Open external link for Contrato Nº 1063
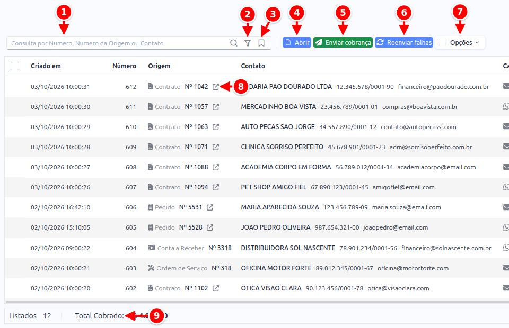509x328 pixels. pyautogui.click(x=216, y=127)
